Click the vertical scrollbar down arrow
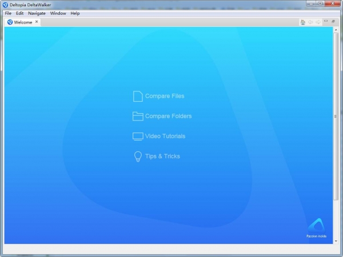Screen dimensions: 343x257 336,241
